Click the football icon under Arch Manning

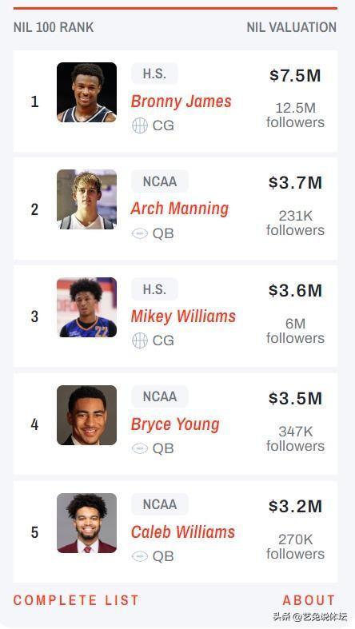click(x=140, y=233)
